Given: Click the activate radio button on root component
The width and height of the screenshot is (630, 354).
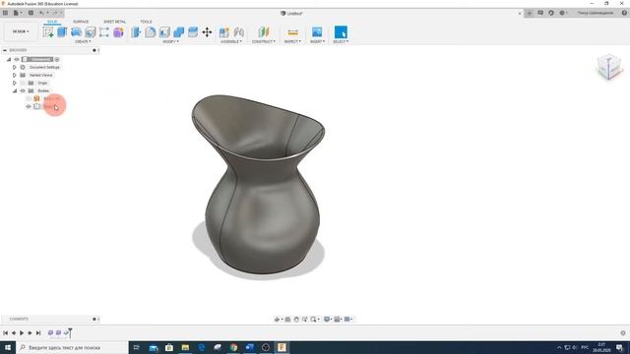Looking at the screenshot, I should tap(57, 59).
